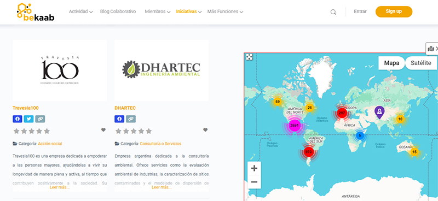Share Travesia100 on Facebook
Screen dimensions: 438x201
tap(18, 119)
